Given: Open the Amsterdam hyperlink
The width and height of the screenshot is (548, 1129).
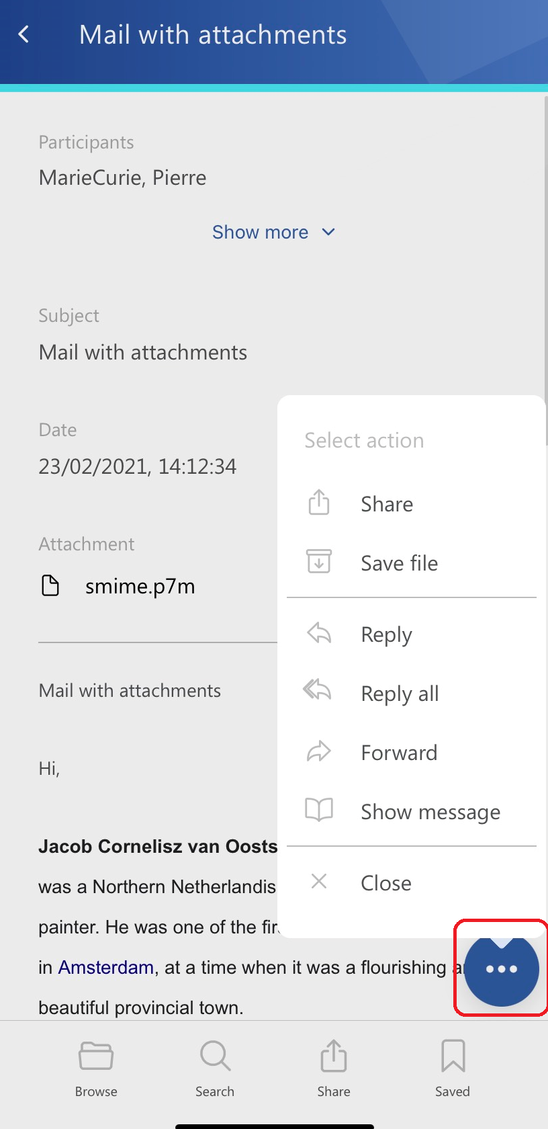Looking at the screenshot, I should click(x=106, y=967).
